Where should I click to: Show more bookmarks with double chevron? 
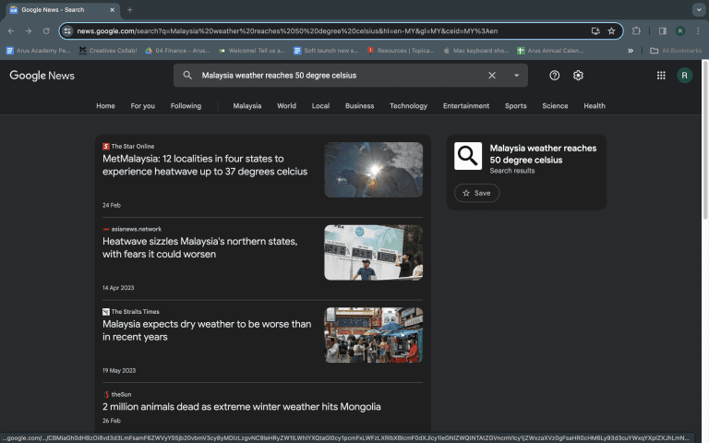(631, 51)
